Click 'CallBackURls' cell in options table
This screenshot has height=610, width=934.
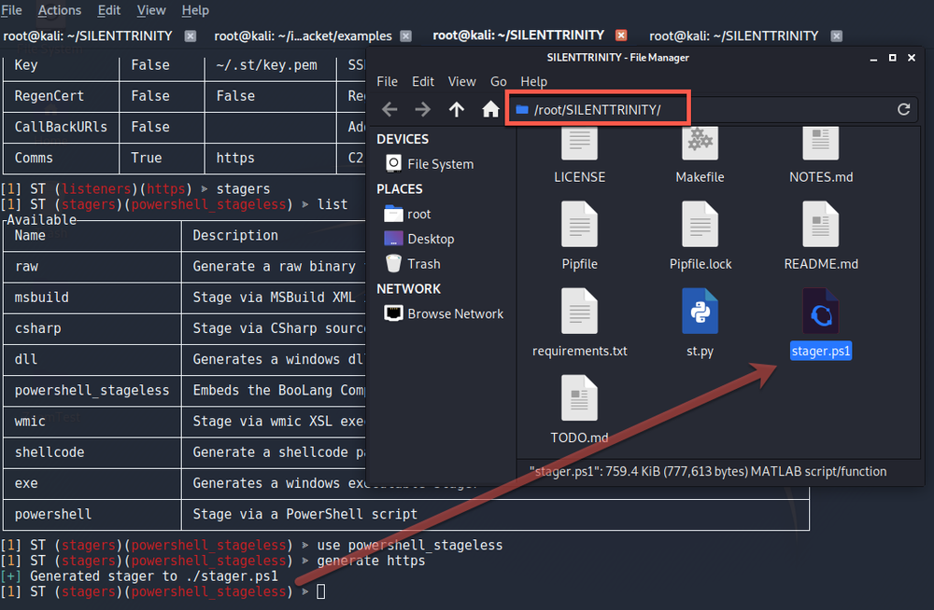click(x=61, y=127)
